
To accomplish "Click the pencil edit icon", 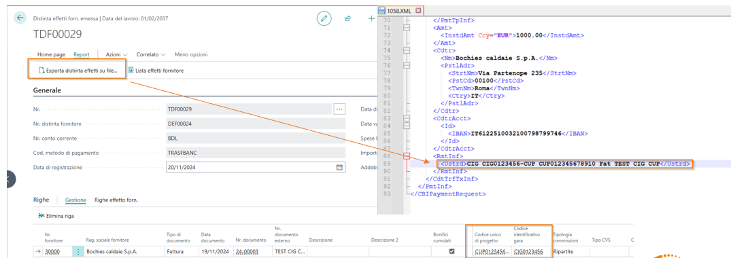I will point(324,18).
